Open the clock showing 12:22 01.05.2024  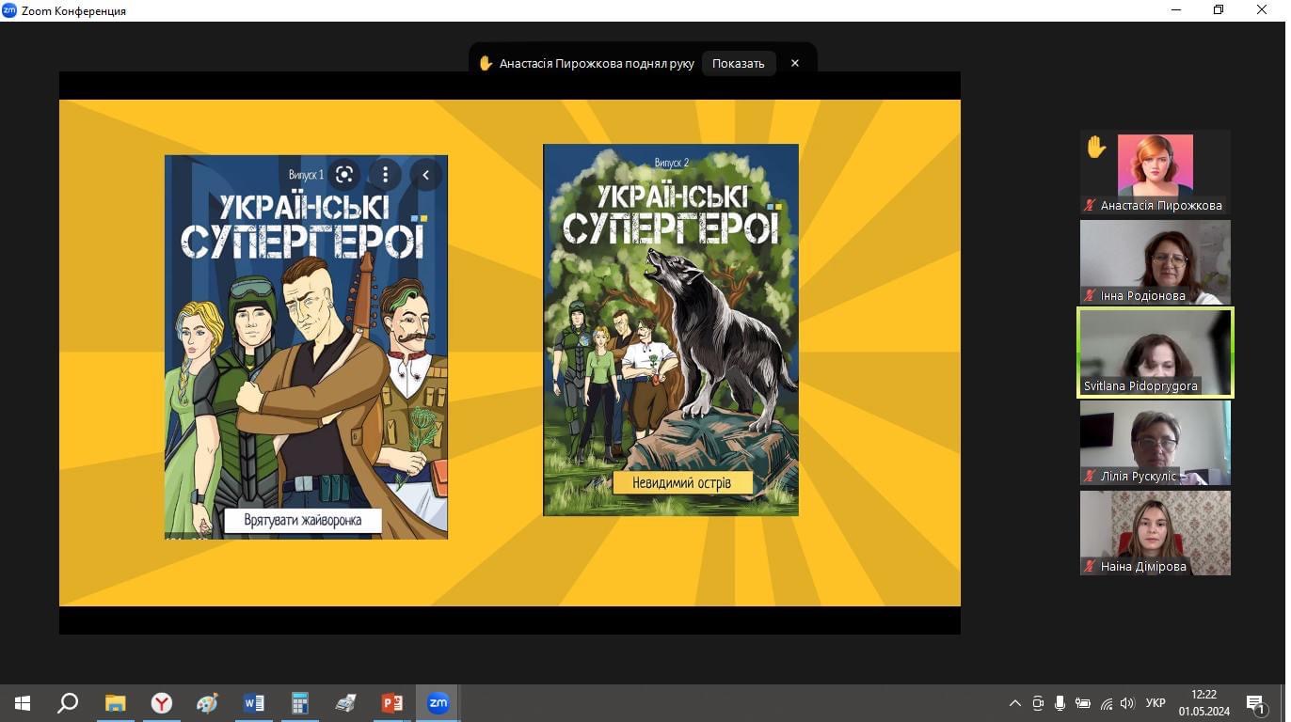pos(1203,703)
